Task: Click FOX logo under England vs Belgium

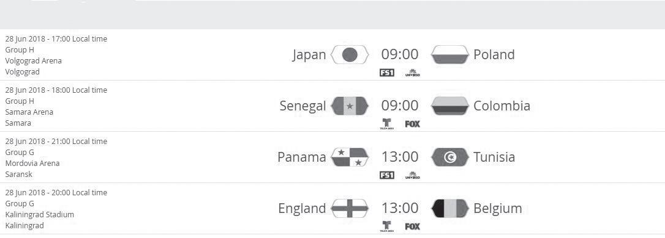Action: 412,226
